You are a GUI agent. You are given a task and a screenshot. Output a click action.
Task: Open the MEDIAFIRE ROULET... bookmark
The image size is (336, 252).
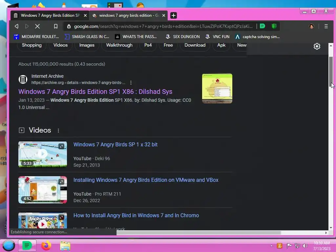(36, 37)
